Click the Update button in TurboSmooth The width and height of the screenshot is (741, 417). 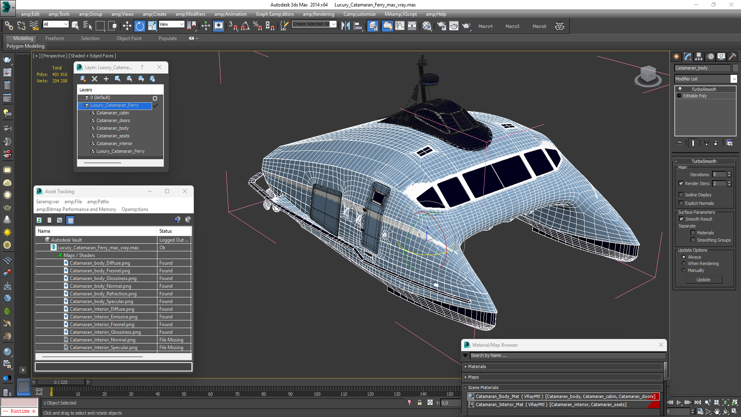tap(703, 280)
